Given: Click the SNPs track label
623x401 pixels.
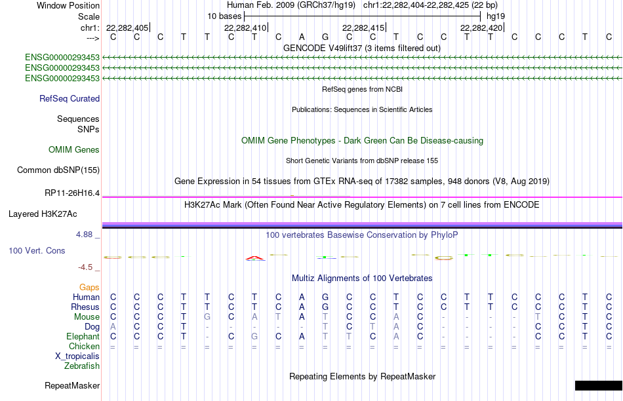Looking at the screenshot, I should click(x=89, y=129).
